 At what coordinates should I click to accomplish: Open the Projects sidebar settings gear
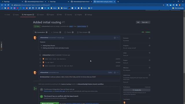(x=149, y=60)
